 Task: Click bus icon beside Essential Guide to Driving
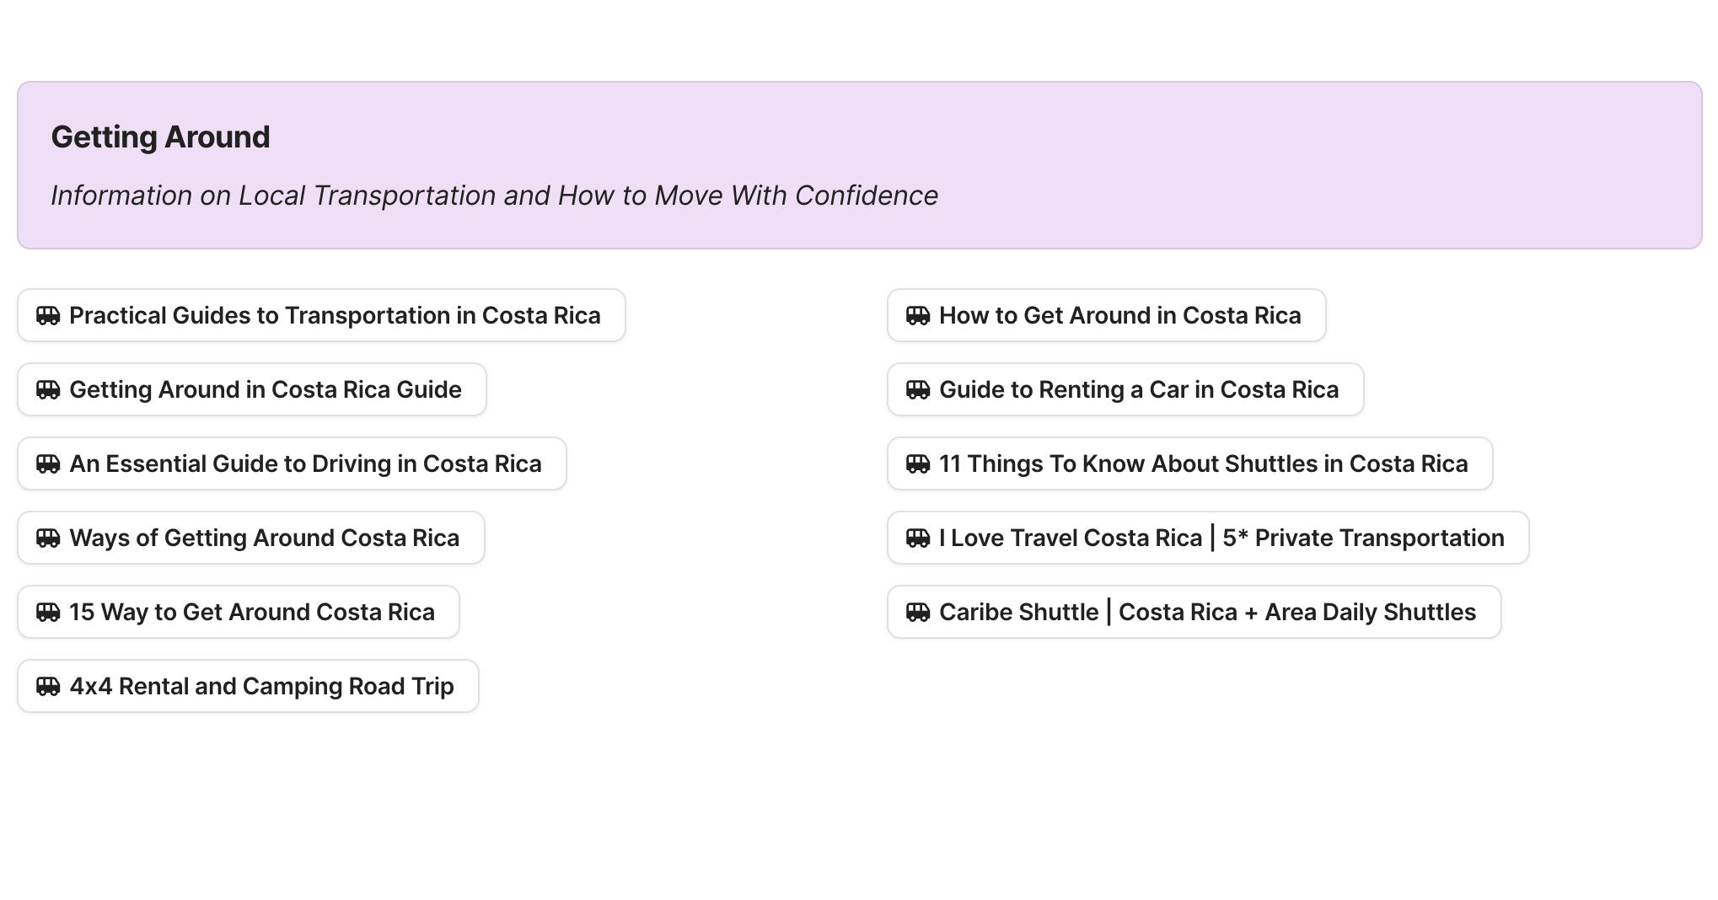click(48, 464)
